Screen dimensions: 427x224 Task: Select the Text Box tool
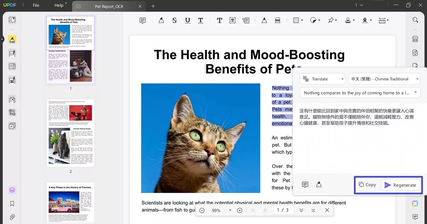(233, 20)
